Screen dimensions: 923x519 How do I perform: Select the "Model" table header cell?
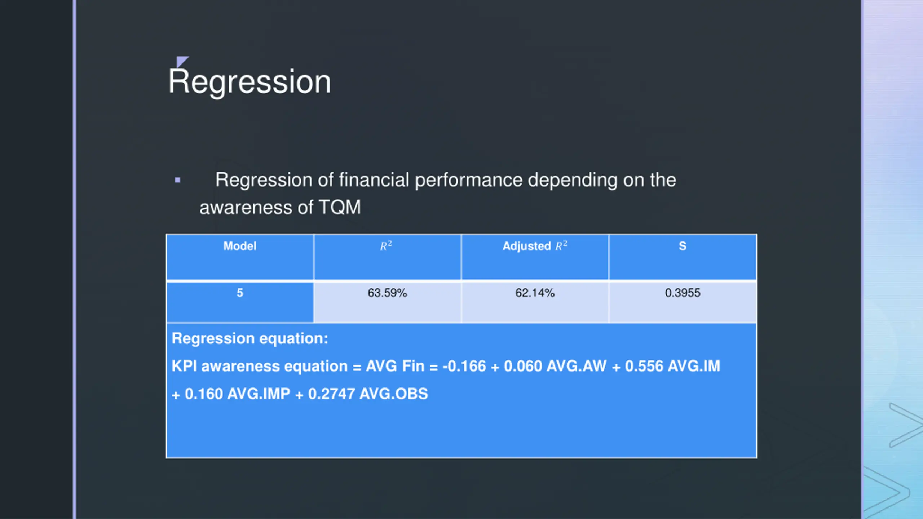click(x=240, y=257)
